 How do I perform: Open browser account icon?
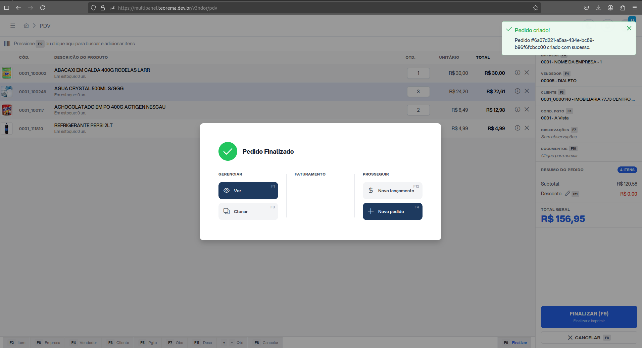(610, 8)
